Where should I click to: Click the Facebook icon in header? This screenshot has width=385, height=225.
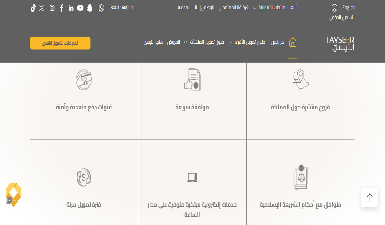pos(62,8)
